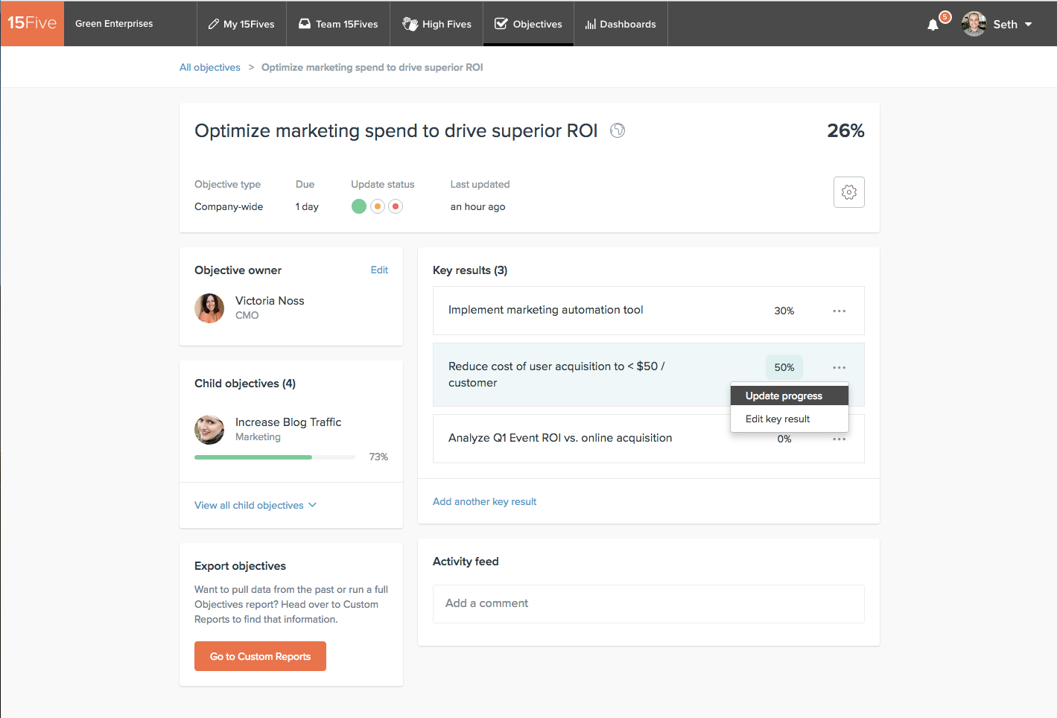Open options menu for Reduce cost key result
The image size is (1057, 718).
click(x=839, y=367)
